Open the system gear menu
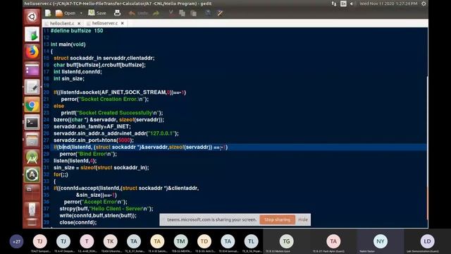The height and width of the screenshot is (254, 451). tap(424, 4)
